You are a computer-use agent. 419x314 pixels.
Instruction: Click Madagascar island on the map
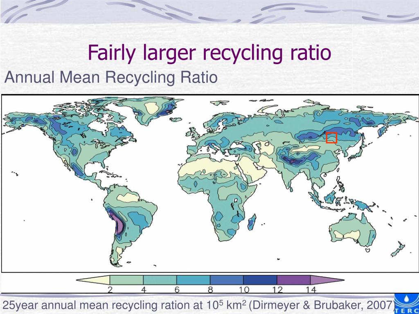point(252,222)
